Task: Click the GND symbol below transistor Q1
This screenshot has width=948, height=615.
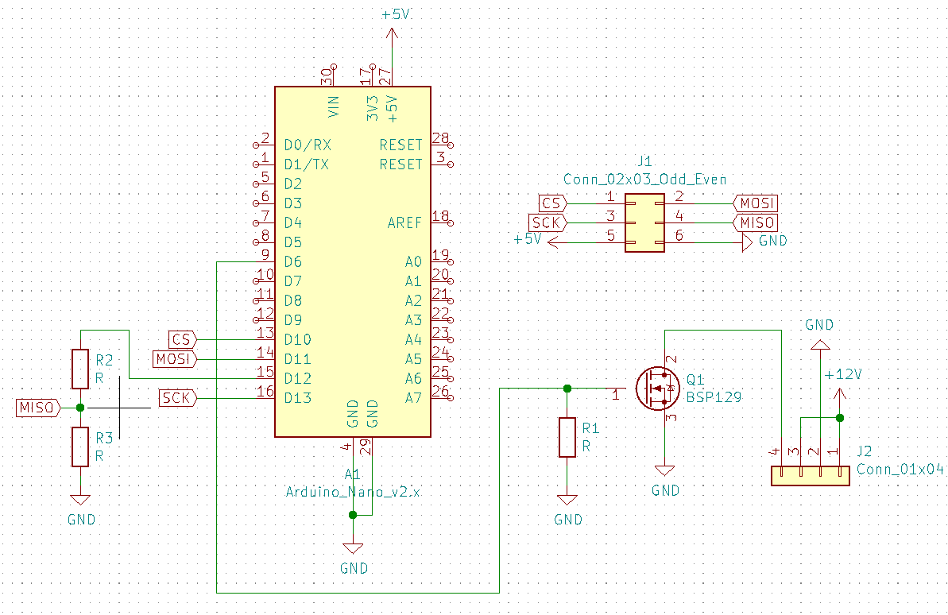Action: point(665,470)
